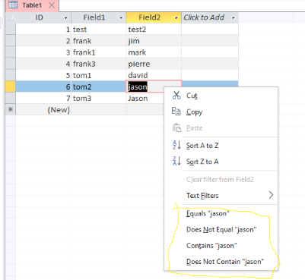Image resolution: width=305 pixels, height=280 pixels.
Task: Click the empty Field1 cell in the New row
Action: (x=99, y=109)
